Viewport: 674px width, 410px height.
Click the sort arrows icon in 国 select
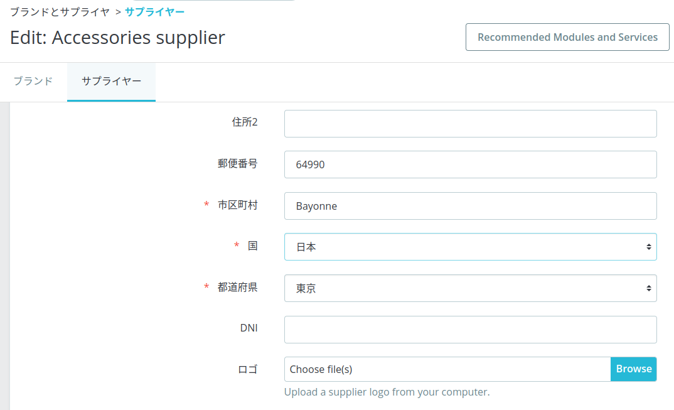(x=649, y=247)
